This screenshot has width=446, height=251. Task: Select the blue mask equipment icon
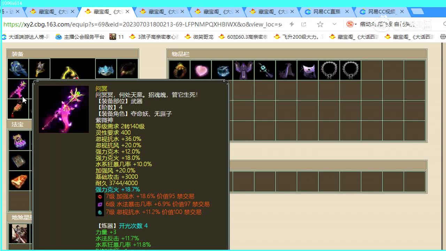pos(106,69)
